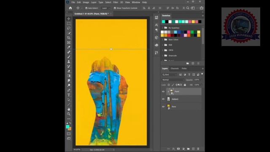Open the blend mode Normal dropdown
270x152 pixels.
173,80
